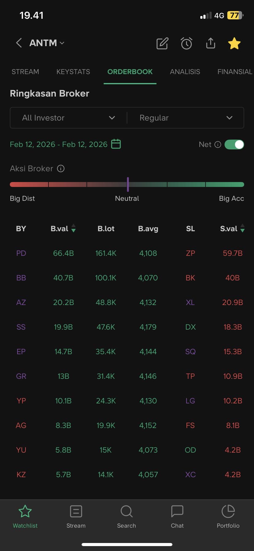
Task: Switch to the ANALISIS tab
Action: click(x=185, y=72)
